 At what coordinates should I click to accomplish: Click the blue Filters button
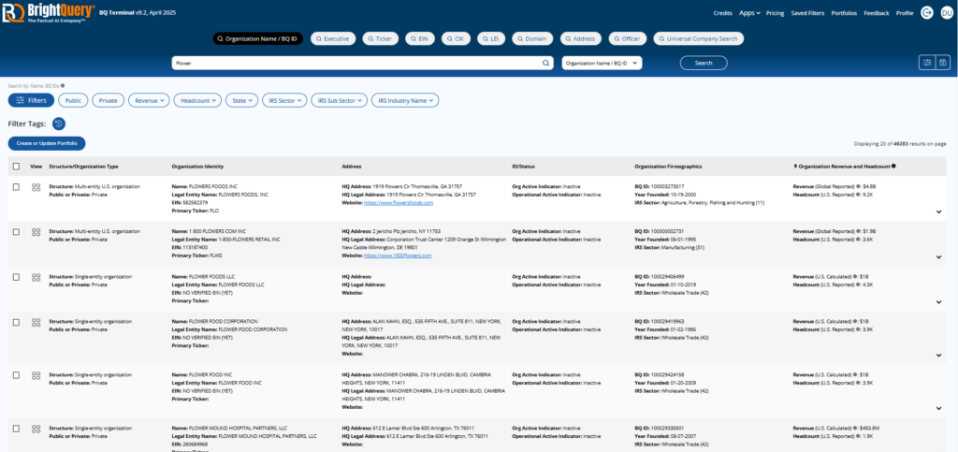click(x=31, y=100)
